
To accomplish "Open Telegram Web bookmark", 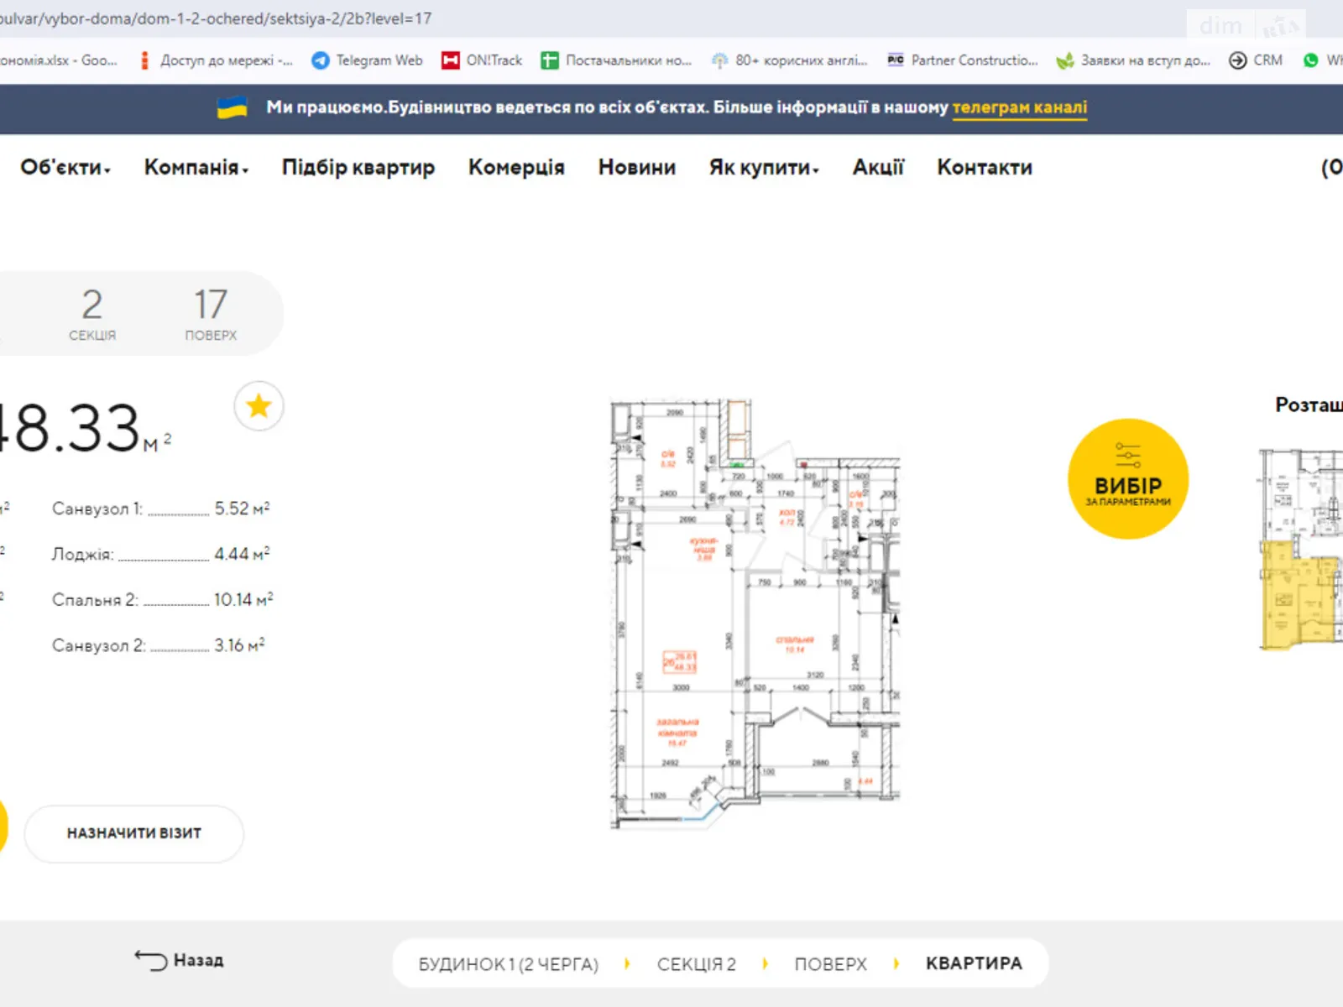I will [x=367, y=60].
